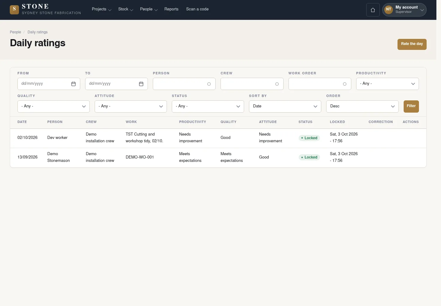Apply filters with the Filter button
The width and height of the screenshot is (441, 306).
(x=411, y=106)
